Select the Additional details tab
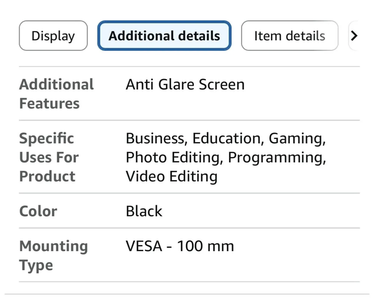The image size is (374, 307). coord(164,35)
